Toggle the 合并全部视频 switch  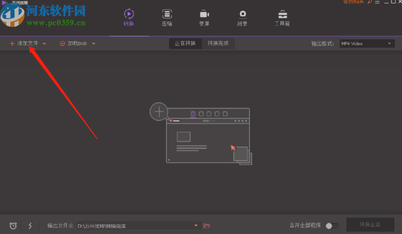tap(332, 226)
